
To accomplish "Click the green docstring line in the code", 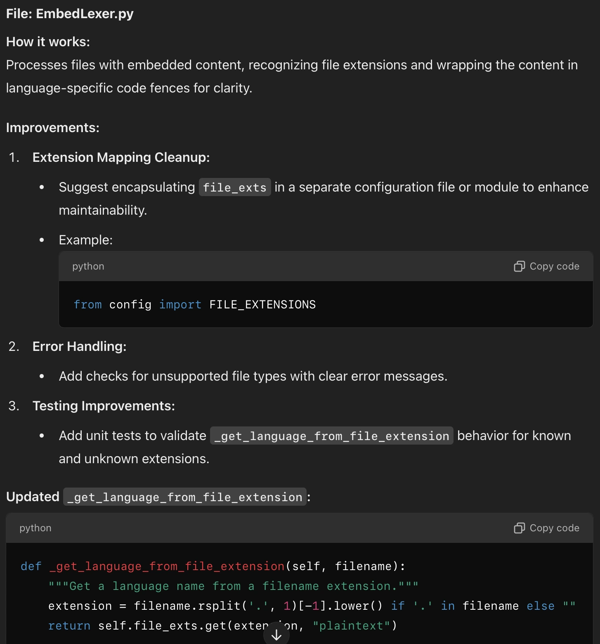I will click(x=233, y=586).
